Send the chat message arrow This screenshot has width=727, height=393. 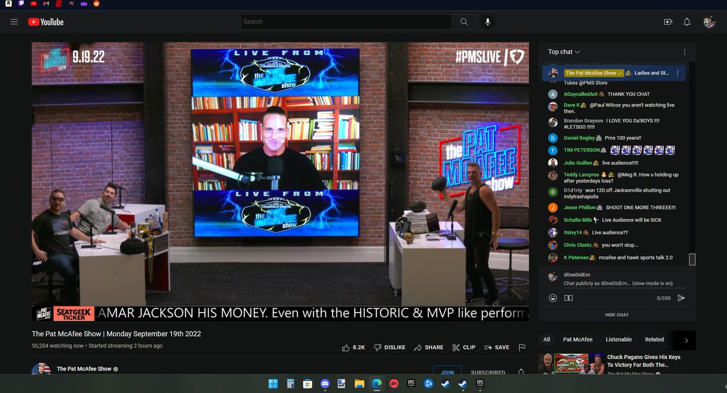[681, 298]
